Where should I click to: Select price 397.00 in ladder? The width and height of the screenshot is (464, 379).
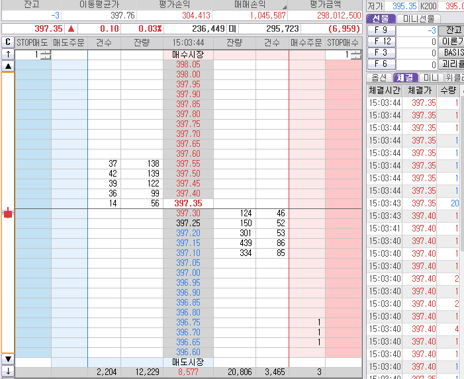[x=188, y=273]
